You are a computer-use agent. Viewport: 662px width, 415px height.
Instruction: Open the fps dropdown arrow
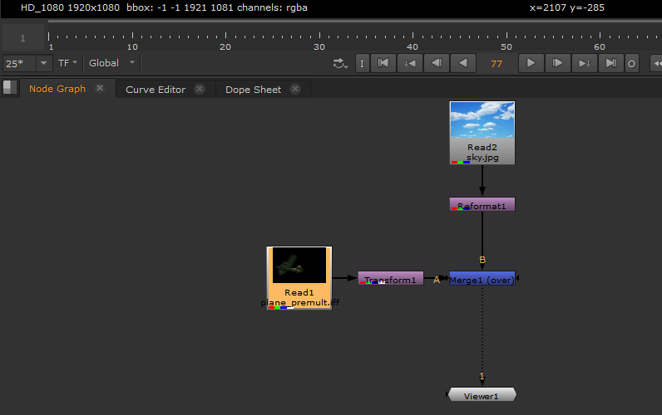(x=44, y=63)
